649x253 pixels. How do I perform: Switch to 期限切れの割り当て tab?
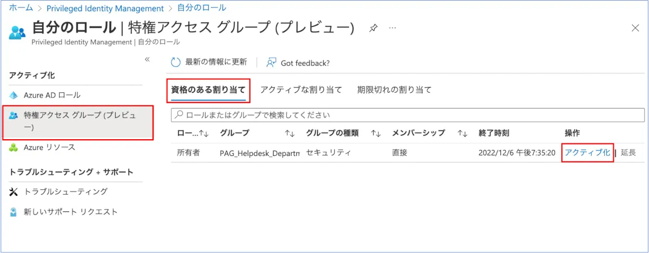394,90
